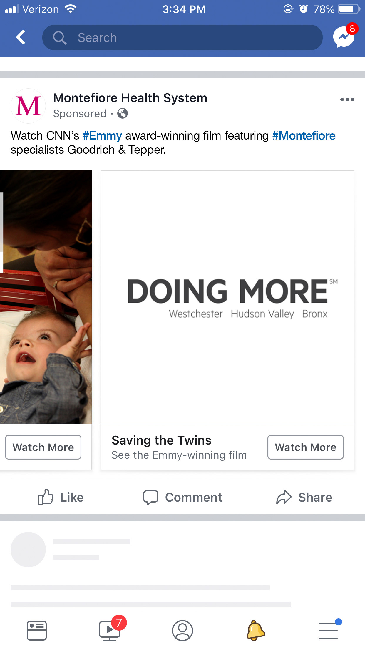Switch to the News Feed tab
The width and height of the screenshot is (365, 650).
tap(36, 630)
